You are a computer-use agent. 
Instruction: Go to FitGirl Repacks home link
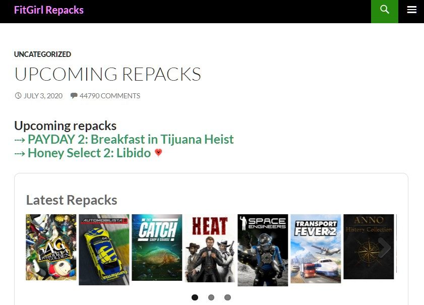click(x=49, y=10)
